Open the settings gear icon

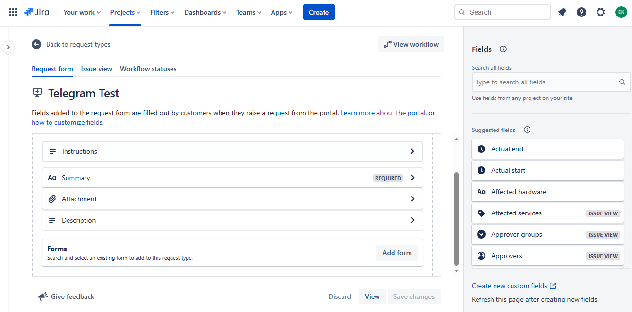601,12
